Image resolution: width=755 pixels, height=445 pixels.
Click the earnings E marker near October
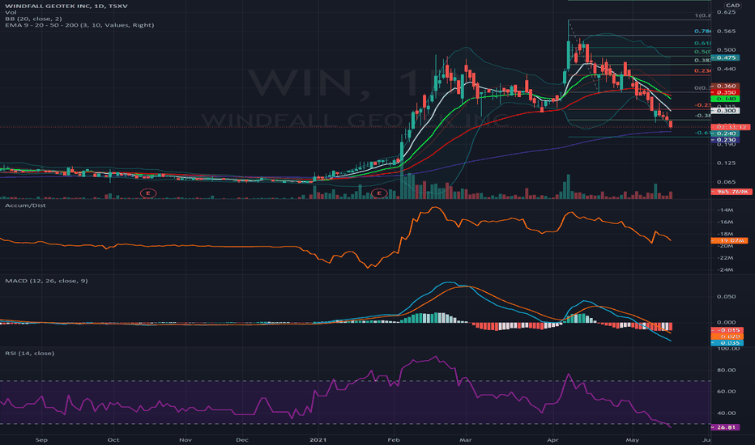148,193
